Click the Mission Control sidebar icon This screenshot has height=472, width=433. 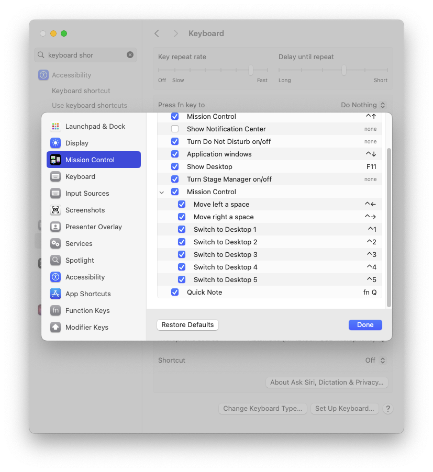pos(55,160)
